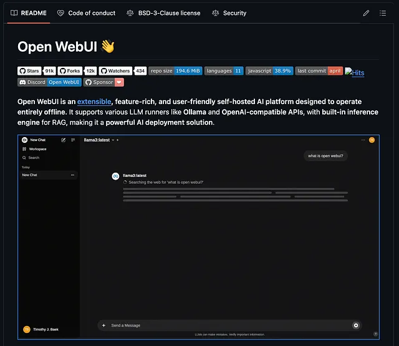Viewport: 399px width, 346px height.
Task: Expand the llama3:latest model dropdown
Action: click(x=112, y=140)
